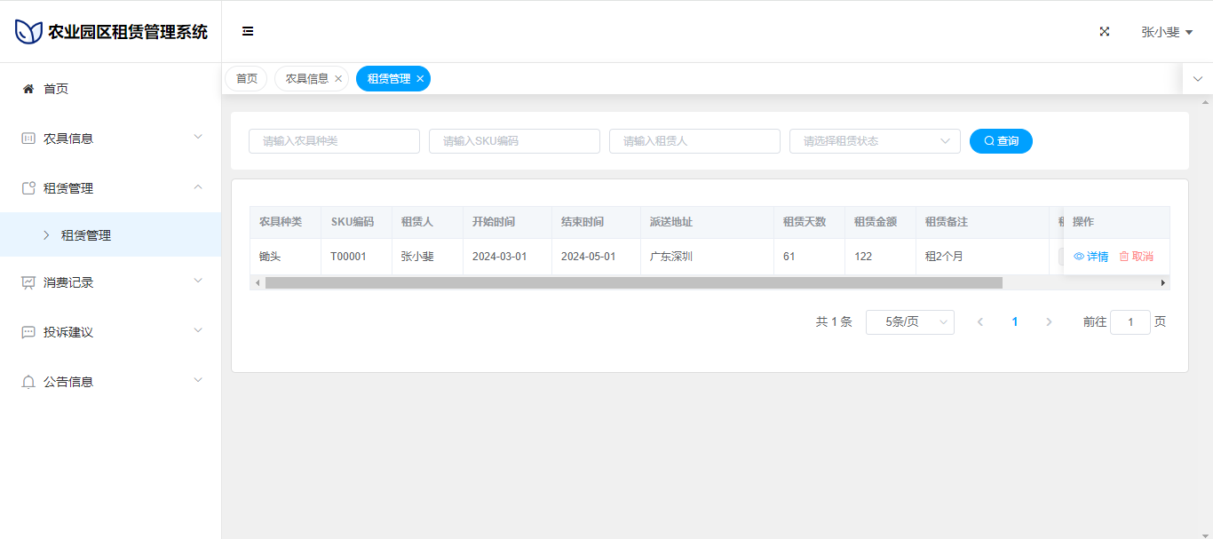Select the 租赁管理 submenu item
The width and height of the screenshot is (1213, 539).
pyautogui.click(x=86, y=235)
